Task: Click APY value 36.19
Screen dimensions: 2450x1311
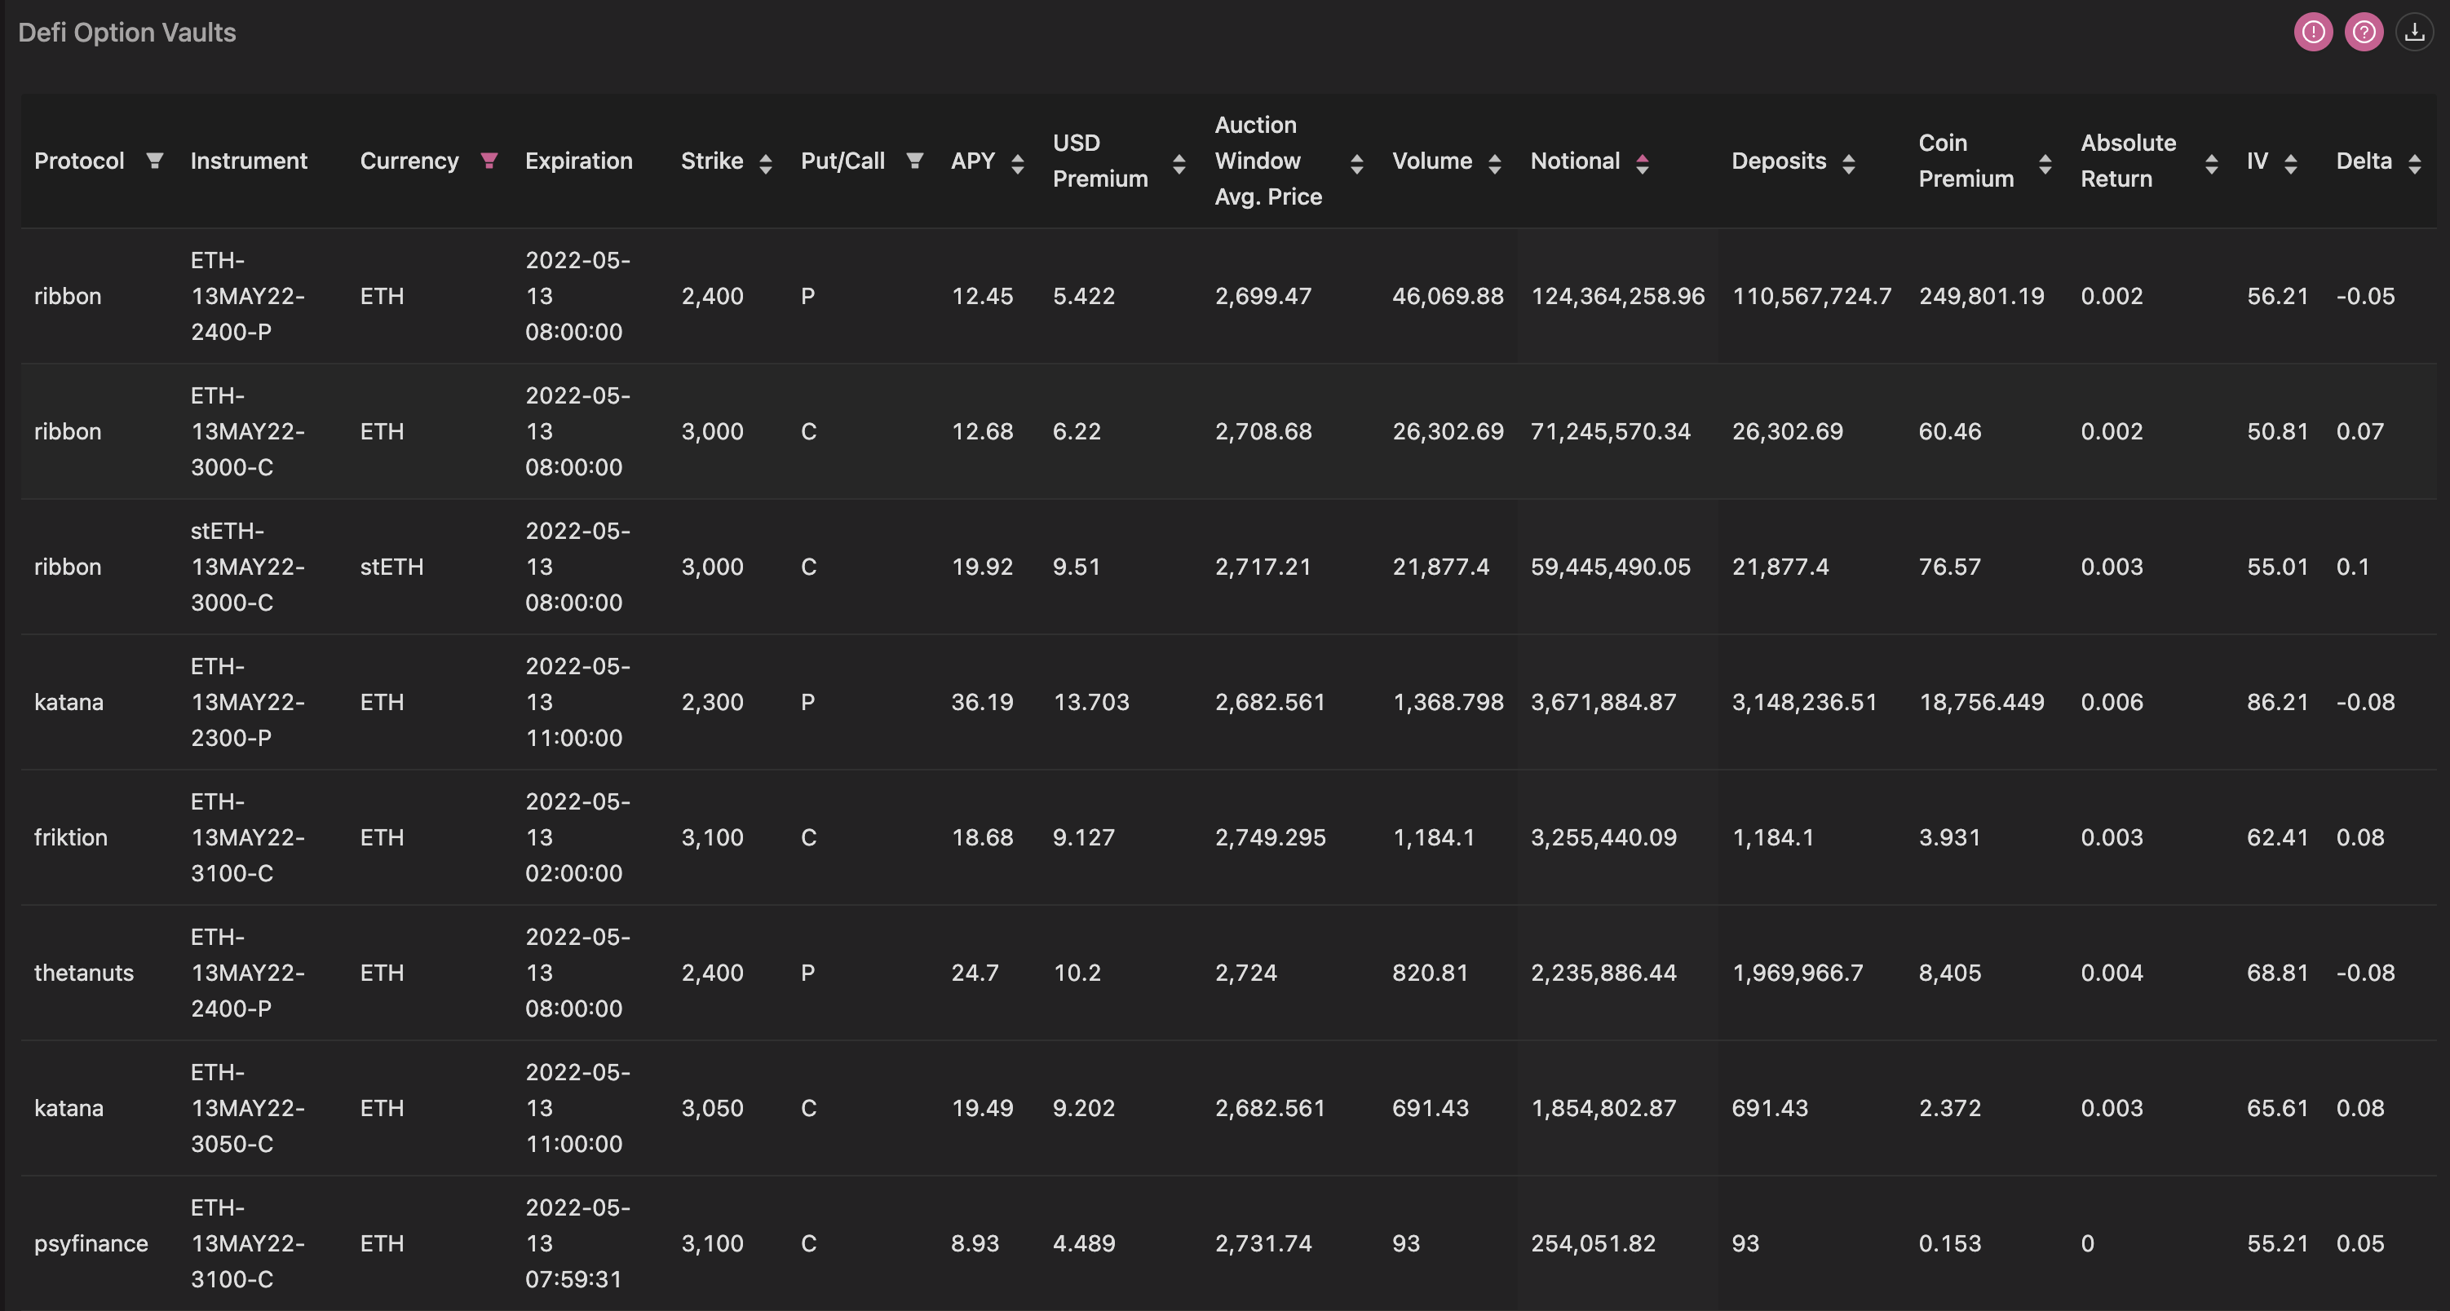Action: point(983,702)
